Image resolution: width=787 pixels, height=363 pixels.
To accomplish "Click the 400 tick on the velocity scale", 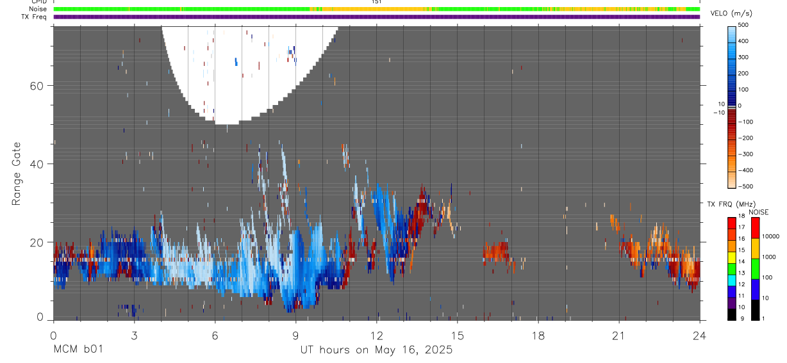I will [x=745, y=41].
